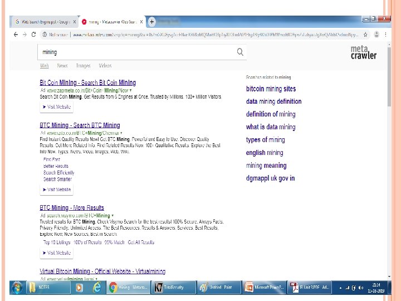The height and width of the screenshot is (301, 401).
Task: Click the browser address bar URL
Action: pos(216,35)
